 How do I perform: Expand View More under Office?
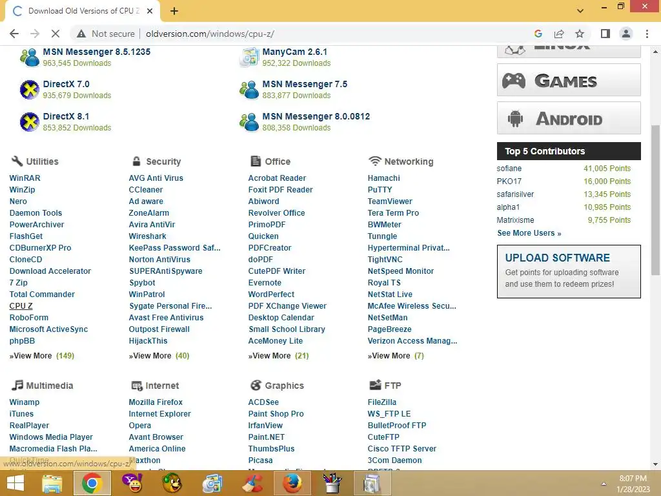[278, 356]
